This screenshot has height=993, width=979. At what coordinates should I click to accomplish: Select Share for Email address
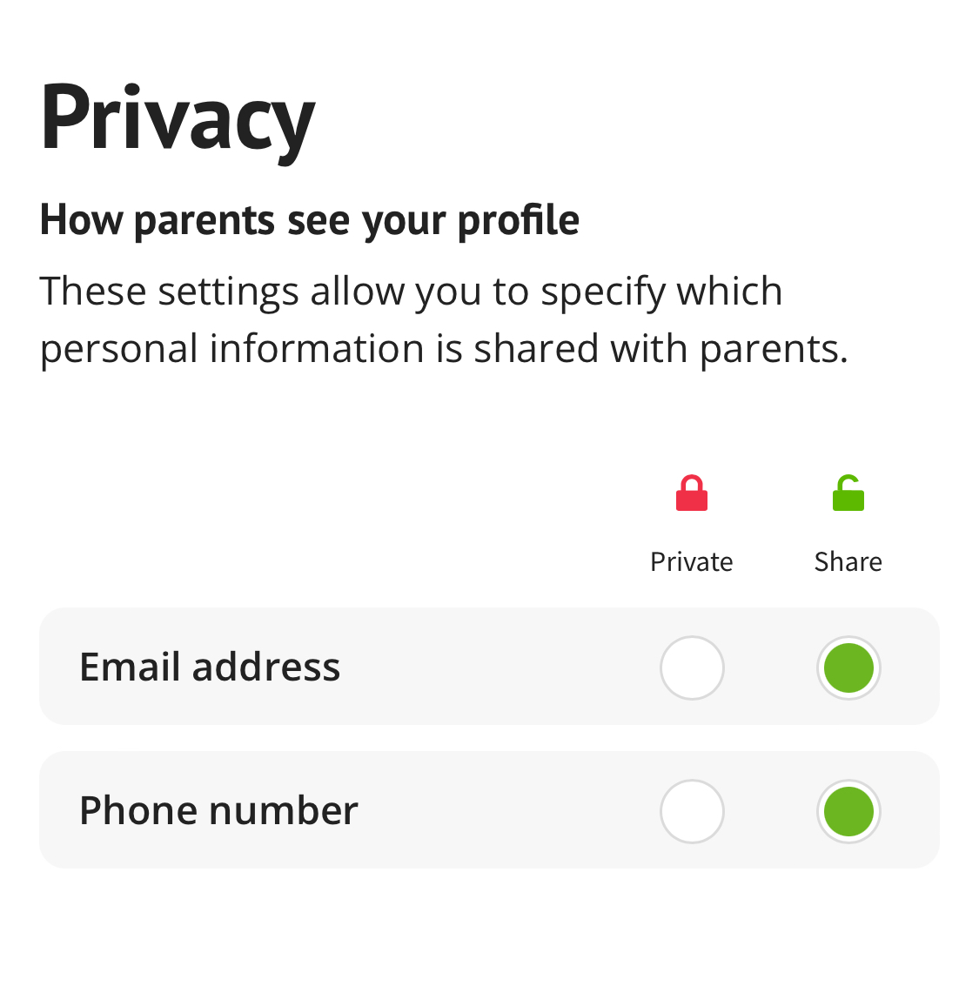(848, 668)
